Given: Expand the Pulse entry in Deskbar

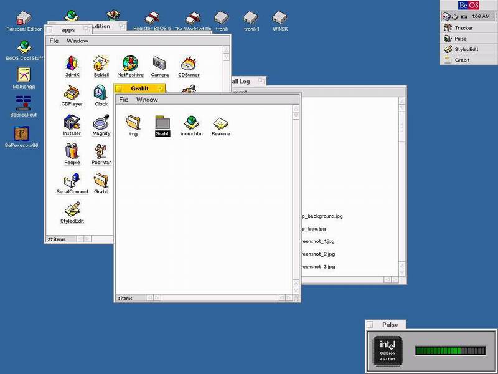Looking at the screenshot, I should point(468,39).
